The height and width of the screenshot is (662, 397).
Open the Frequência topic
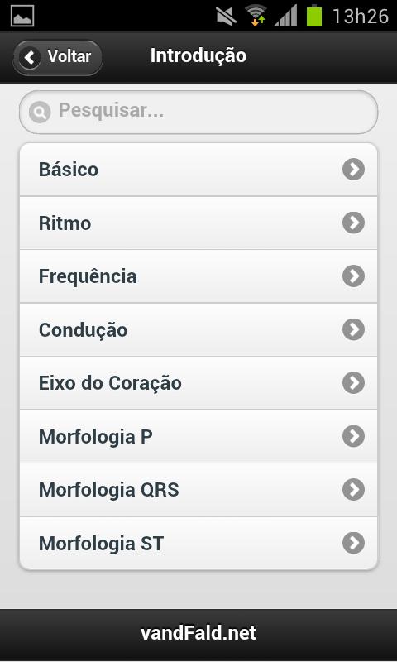(198, 276)
